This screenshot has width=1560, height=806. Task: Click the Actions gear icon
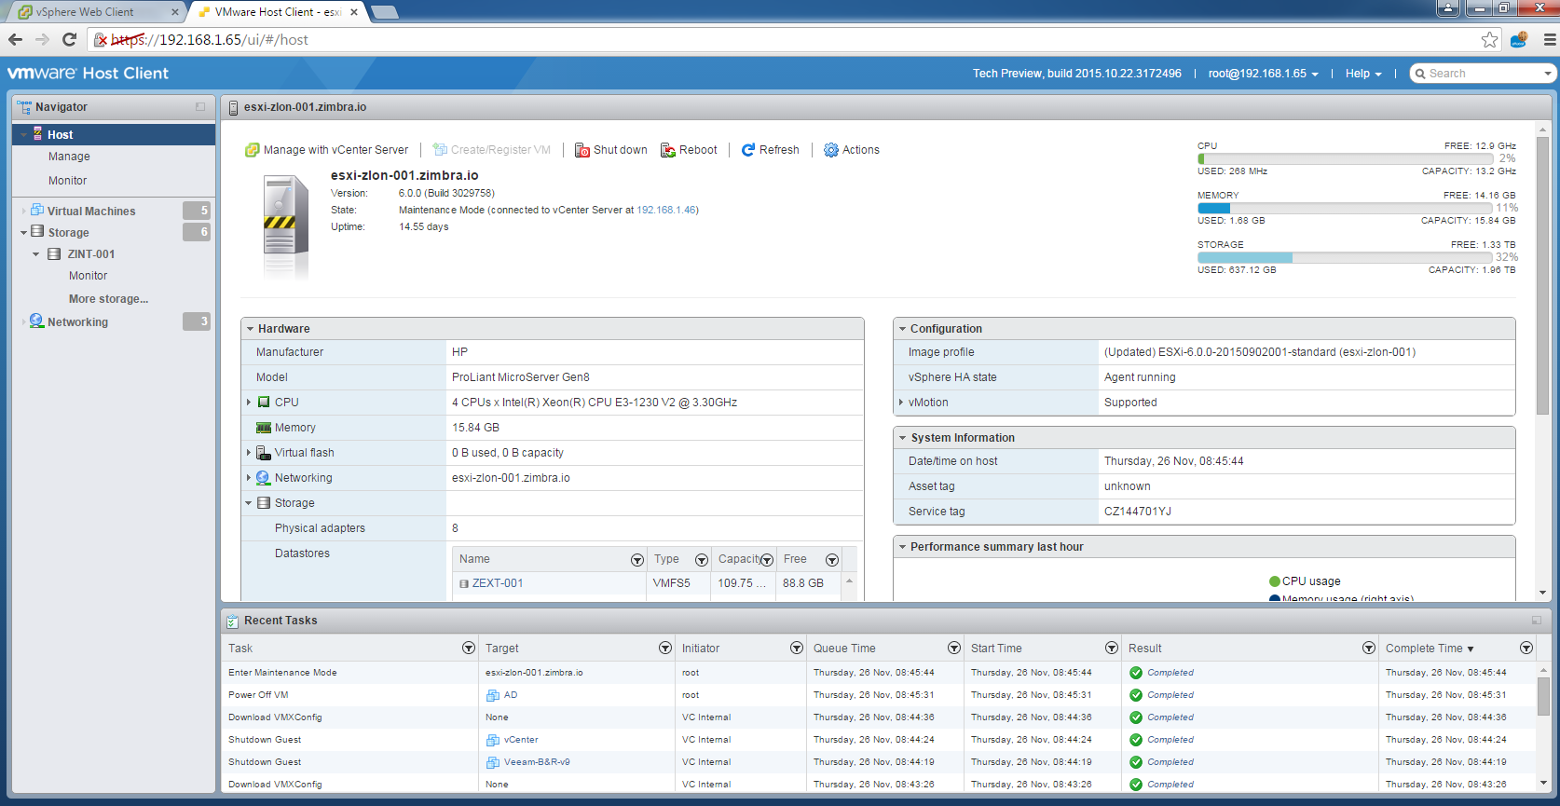point(831,150)
